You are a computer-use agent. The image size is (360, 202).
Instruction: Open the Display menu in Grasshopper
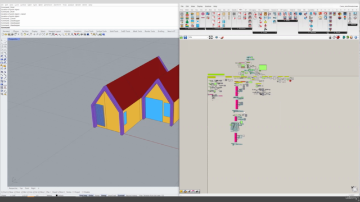coord(200,6)
